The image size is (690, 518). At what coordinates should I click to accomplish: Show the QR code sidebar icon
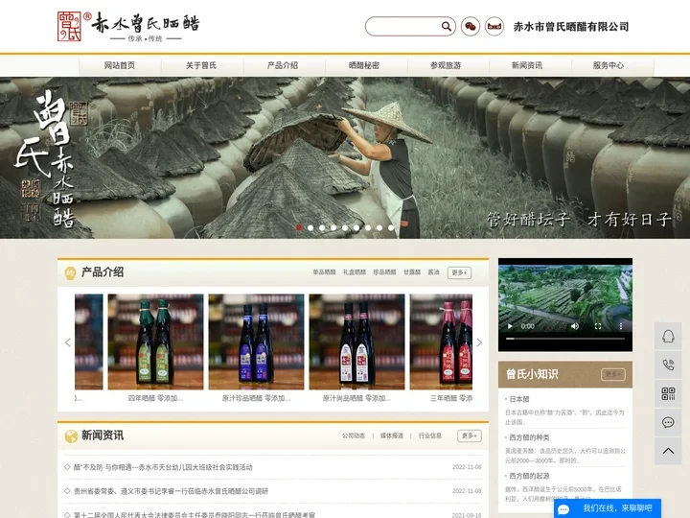coord(668,394)
